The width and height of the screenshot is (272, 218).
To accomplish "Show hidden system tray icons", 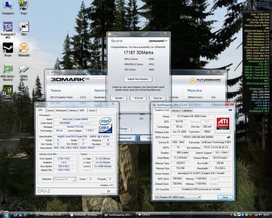I will coord(231,215).
